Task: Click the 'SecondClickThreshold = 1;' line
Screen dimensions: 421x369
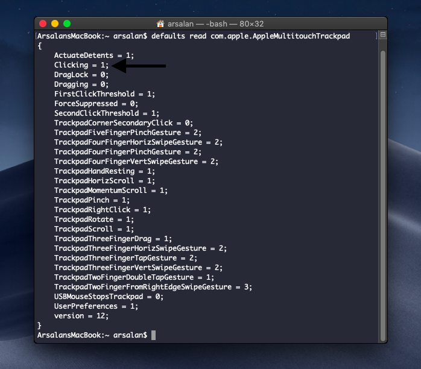Action: click(107, 113)
